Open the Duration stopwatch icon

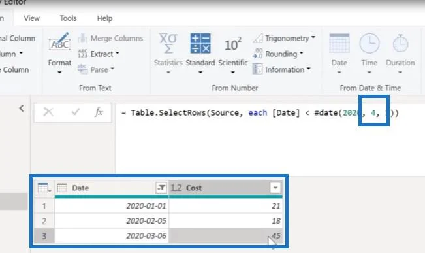[400, 43]
